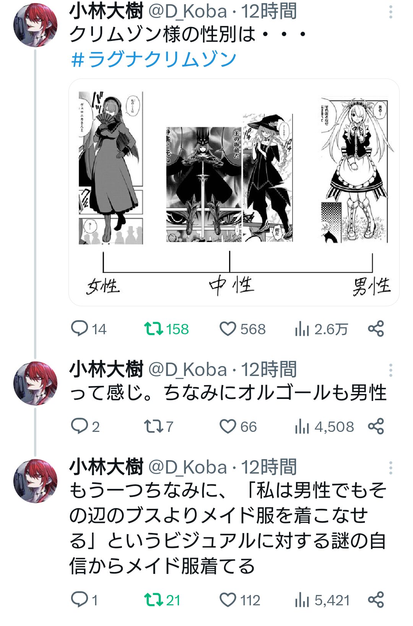Like the first tweet with 568 likes
This screenshot has height=626, width=413.
pos(228,329)
